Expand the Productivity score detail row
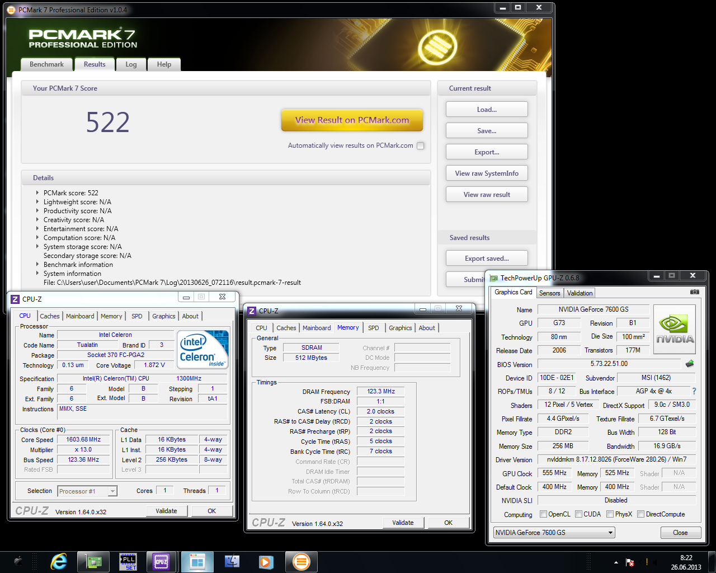 point(38,210)
